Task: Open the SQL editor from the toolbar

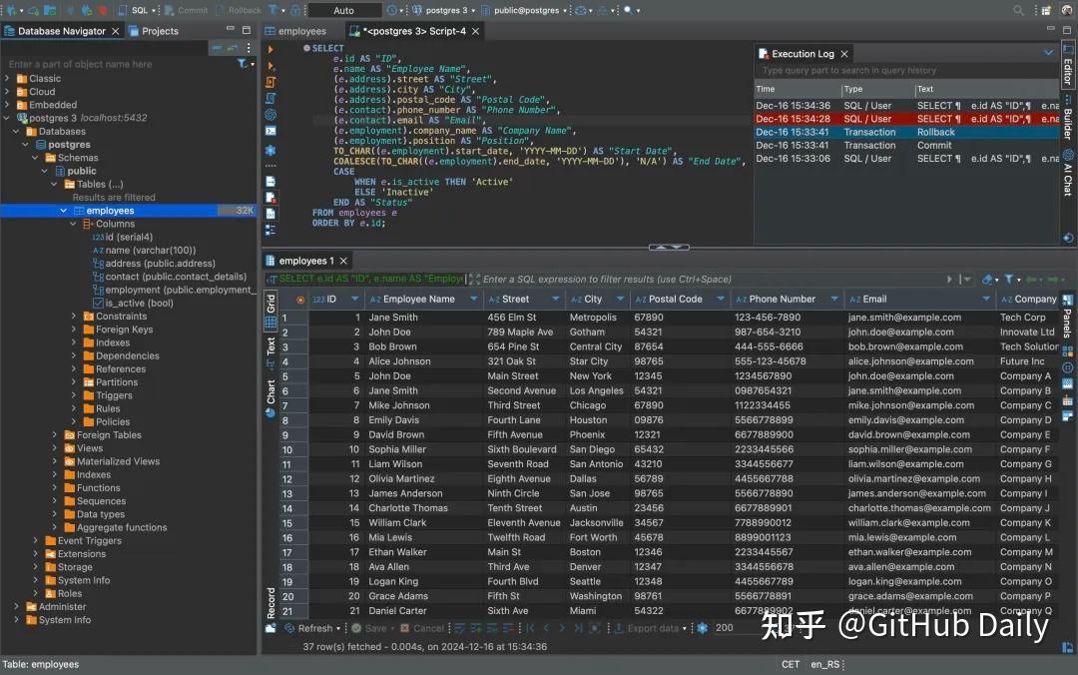Action: (136, 10)
